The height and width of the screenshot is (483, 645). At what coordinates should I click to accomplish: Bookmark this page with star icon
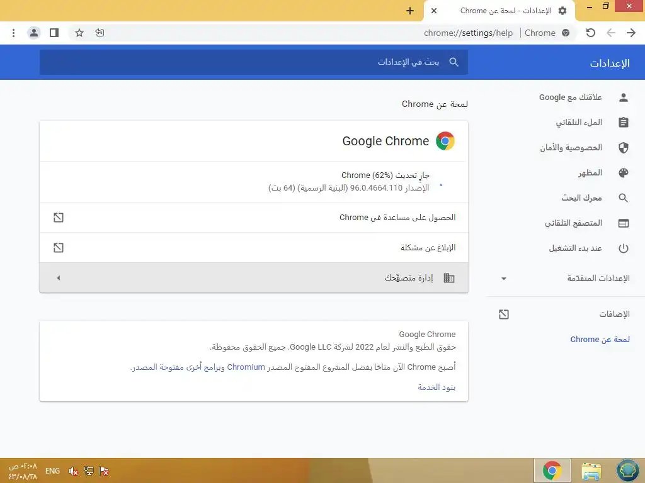click(x=79, y=33)
